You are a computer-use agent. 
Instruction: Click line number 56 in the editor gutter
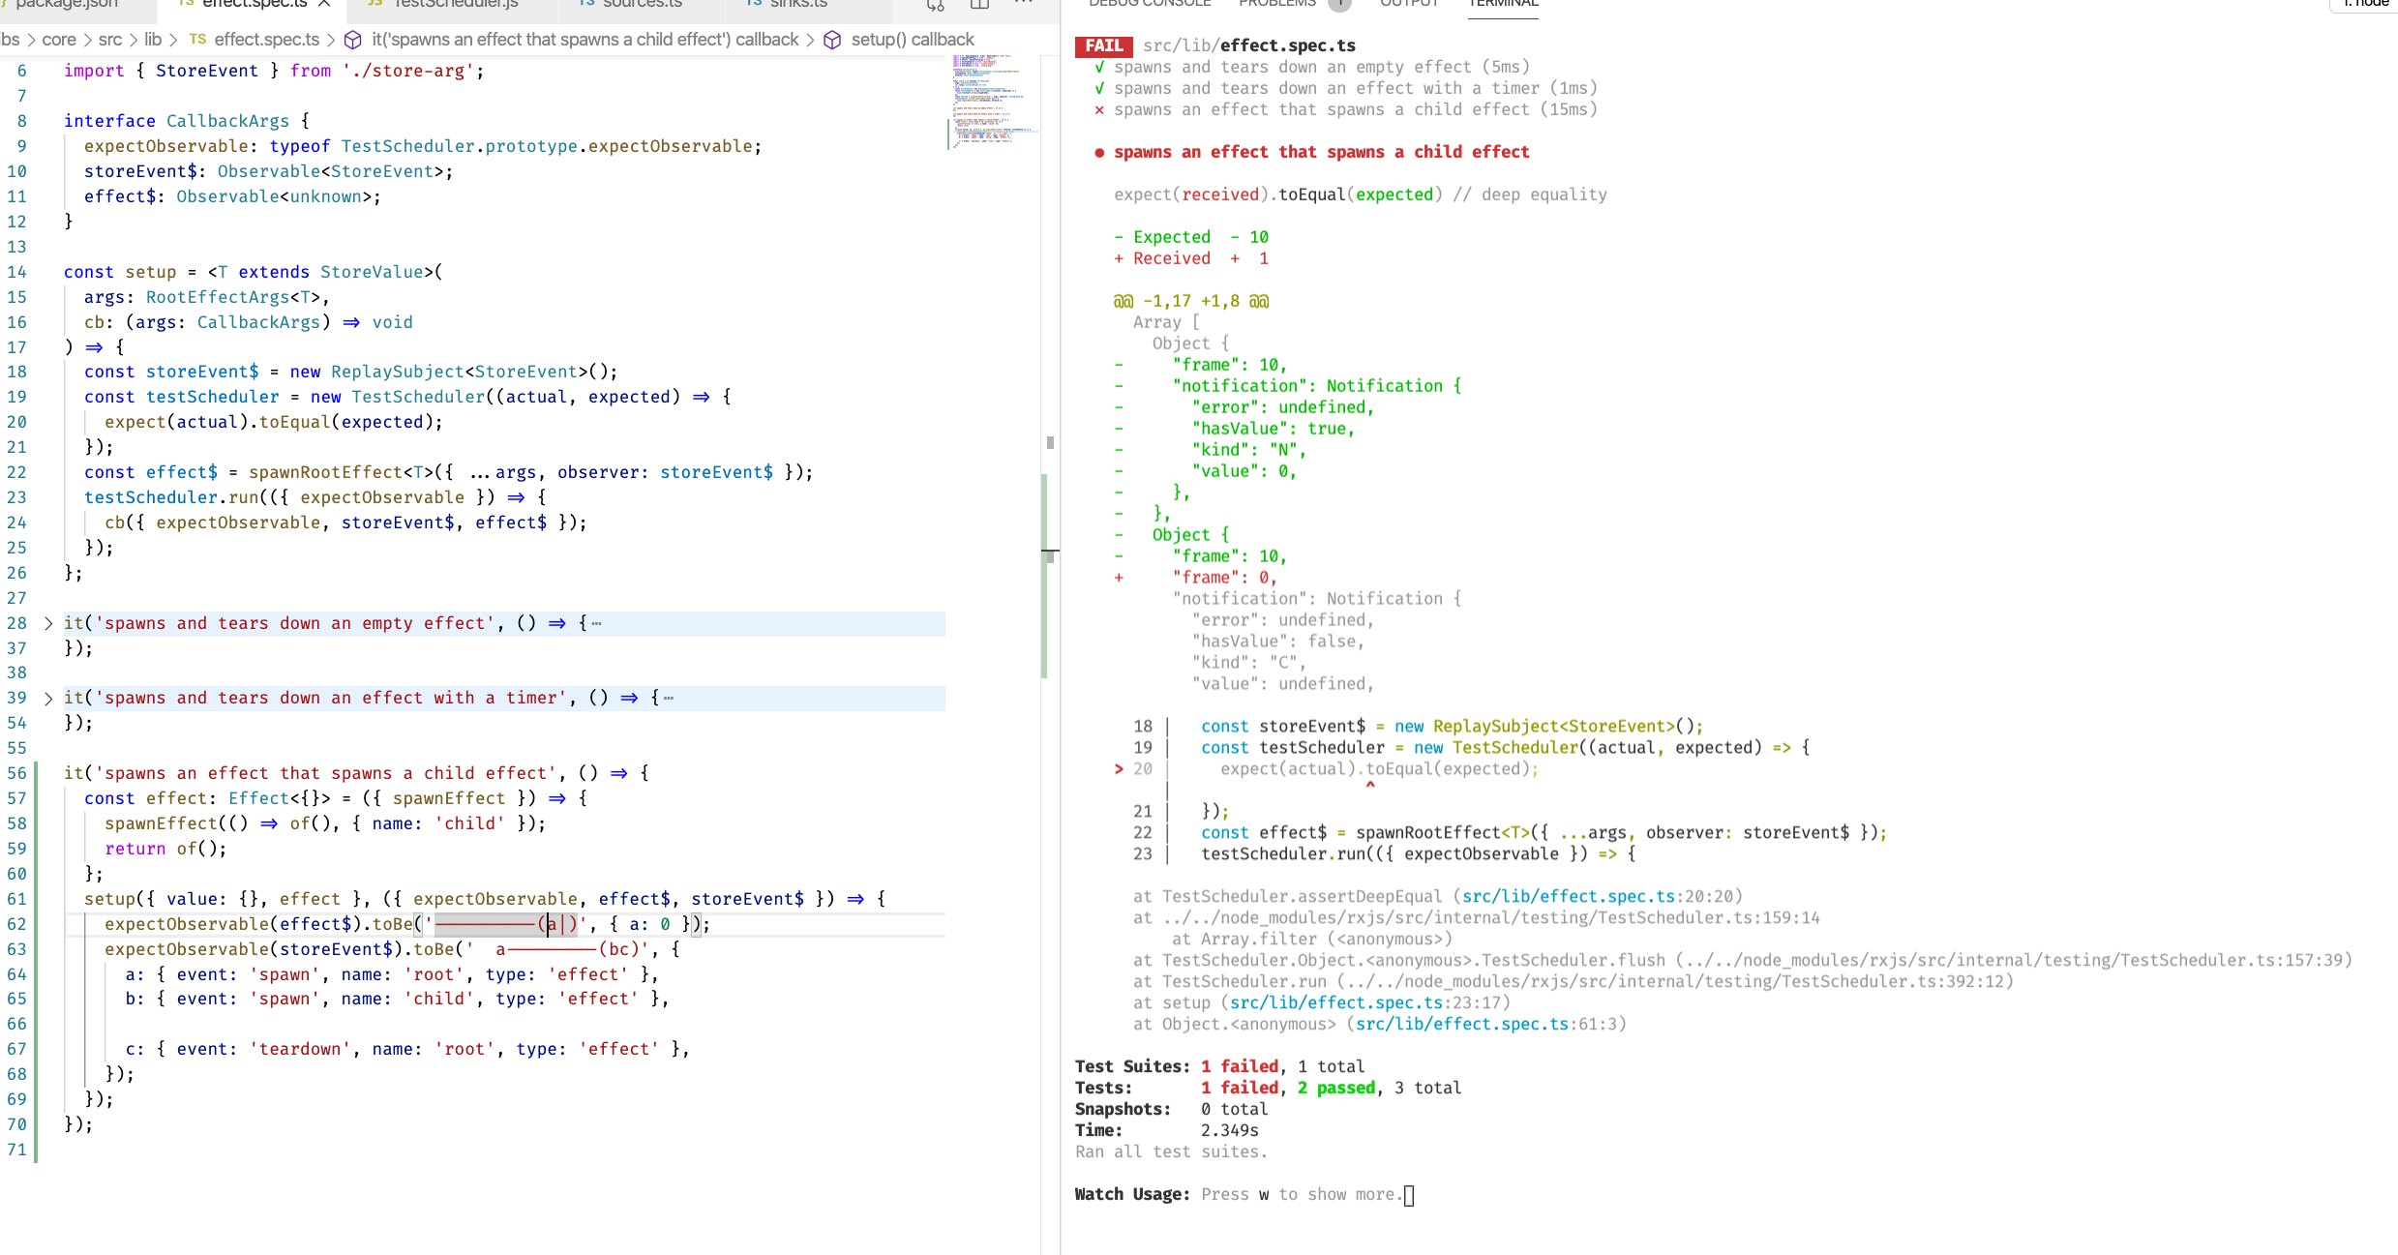coord(17,773)
